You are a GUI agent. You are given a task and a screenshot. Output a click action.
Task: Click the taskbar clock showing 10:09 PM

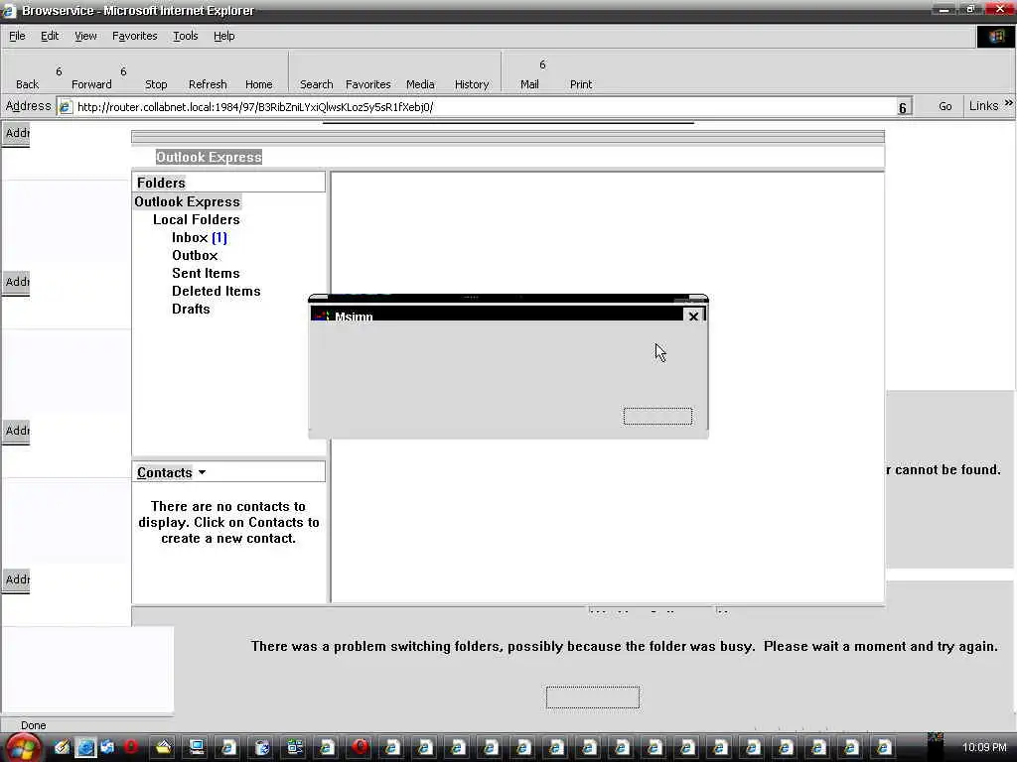984,747
